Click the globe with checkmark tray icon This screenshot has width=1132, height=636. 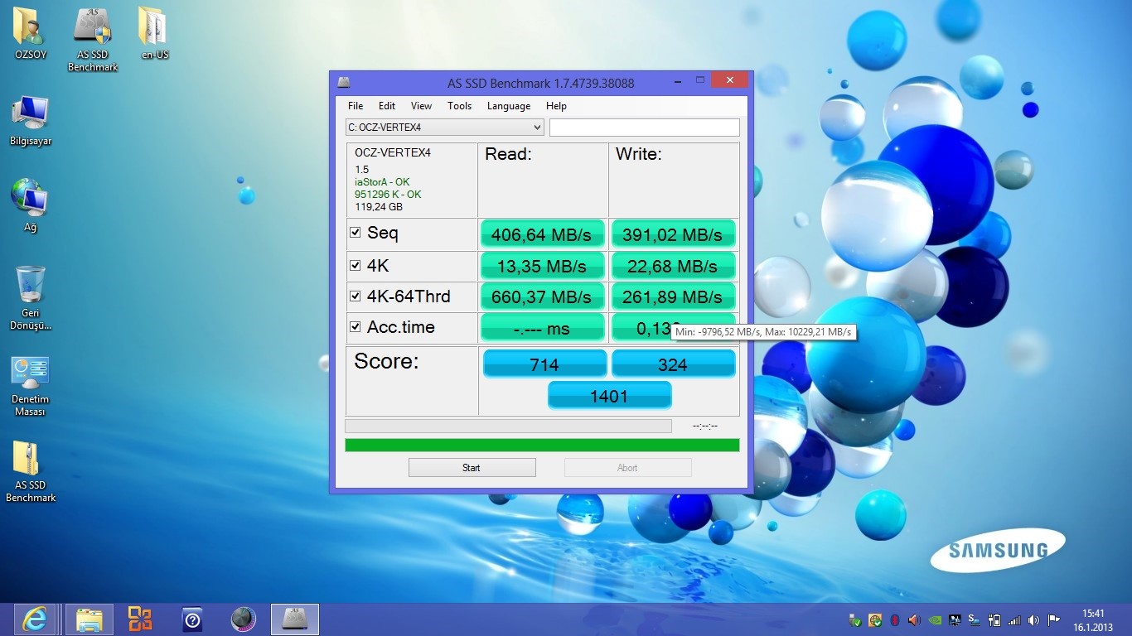point(875,619)
